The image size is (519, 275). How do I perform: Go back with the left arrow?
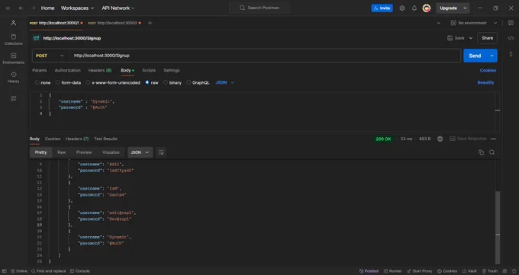21,8
